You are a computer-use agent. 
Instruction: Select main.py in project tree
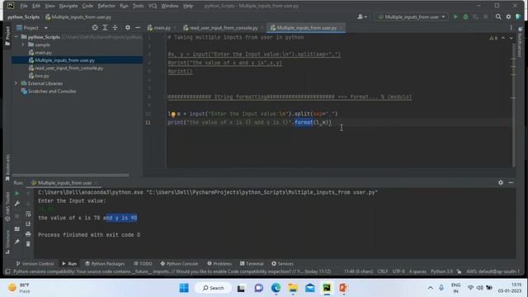click(x=43, y=53)
